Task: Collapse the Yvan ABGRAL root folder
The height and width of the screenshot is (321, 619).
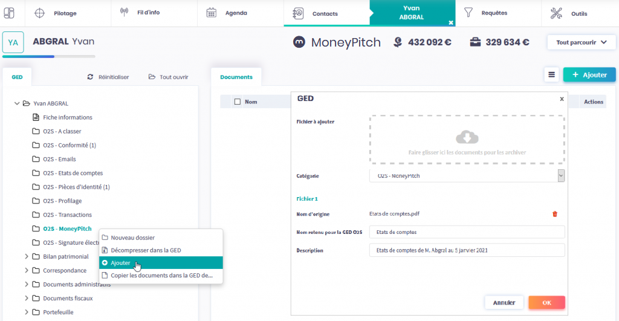Action: click(17, 103)
